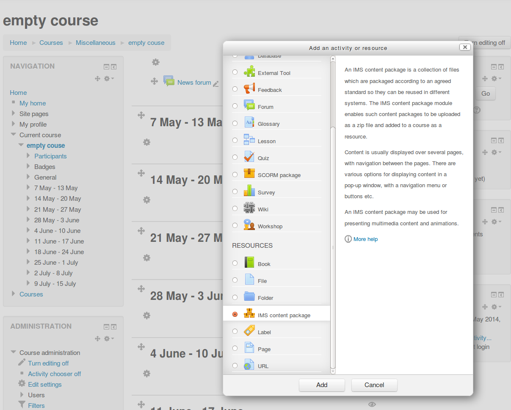Click the activity list vertical scrollbar
Screen dimensions: 511x410
tap(333, 248)
